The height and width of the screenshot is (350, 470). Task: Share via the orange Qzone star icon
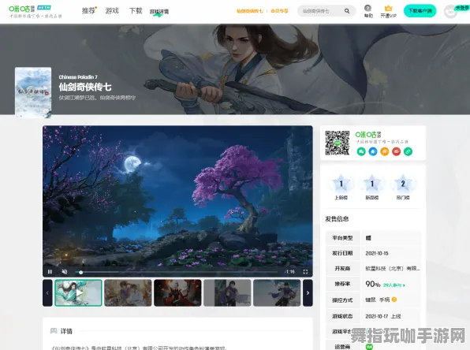coord(385,151)
